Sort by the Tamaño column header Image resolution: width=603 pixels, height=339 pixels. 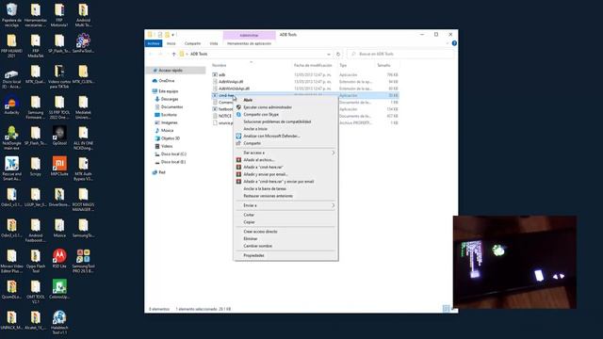tap(383, 65)
